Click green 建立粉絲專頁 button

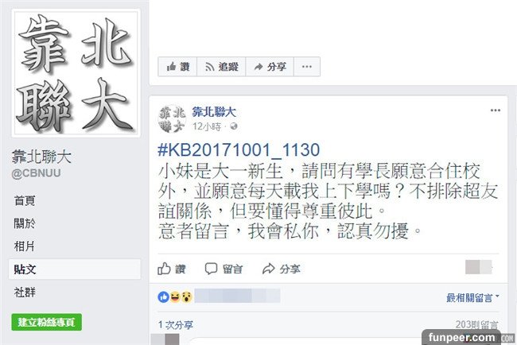46,322
